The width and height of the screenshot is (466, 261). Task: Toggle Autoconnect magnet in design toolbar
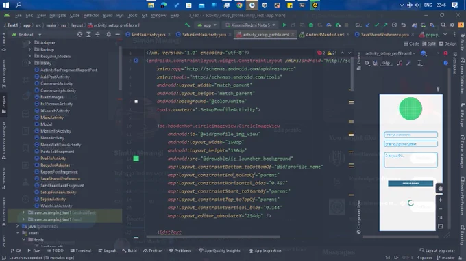click(375, 63)
